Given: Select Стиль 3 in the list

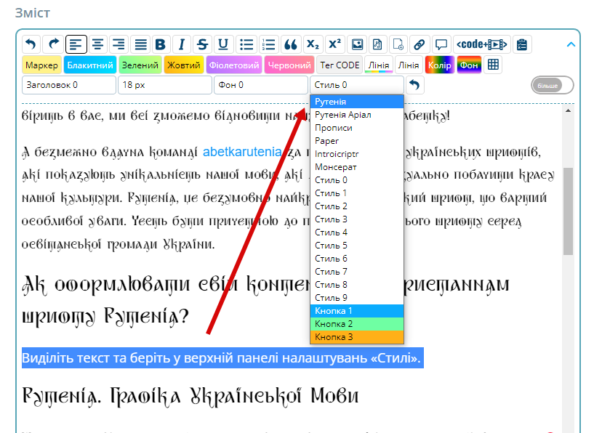Looking at the screenshot, I should (x=357, y=219).
